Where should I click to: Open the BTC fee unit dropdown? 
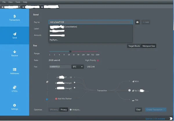tap(78, 67)
